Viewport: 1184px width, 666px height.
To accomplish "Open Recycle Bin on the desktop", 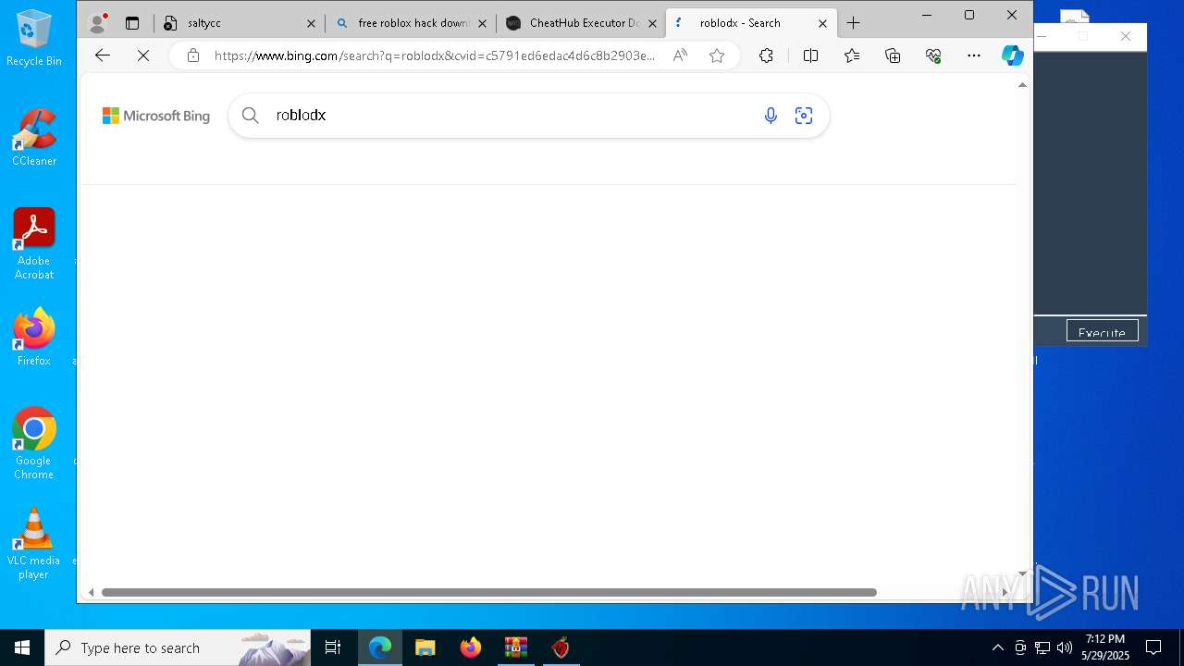I will [34, 37].
